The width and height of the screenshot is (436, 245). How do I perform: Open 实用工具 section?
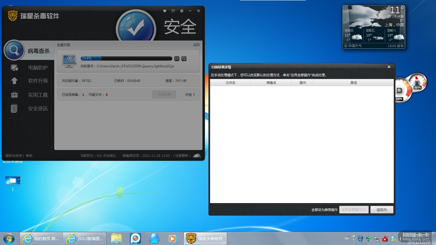point(38,95)
